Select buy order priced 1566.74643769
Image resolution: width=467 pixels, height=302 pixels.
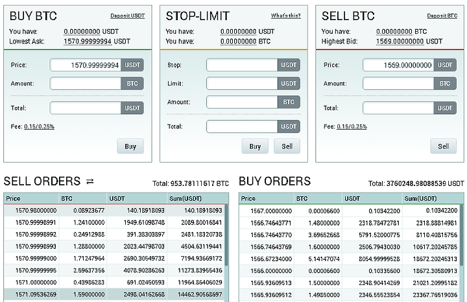click(x=350, y=247)
